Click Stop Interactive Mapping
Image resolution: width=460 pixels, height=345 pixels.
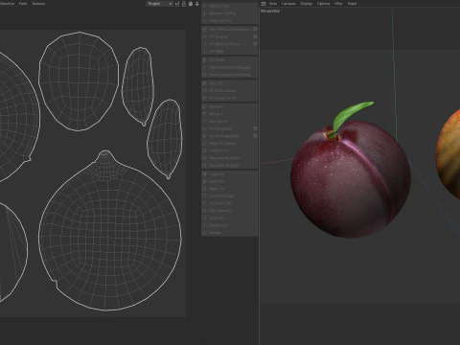230,75
